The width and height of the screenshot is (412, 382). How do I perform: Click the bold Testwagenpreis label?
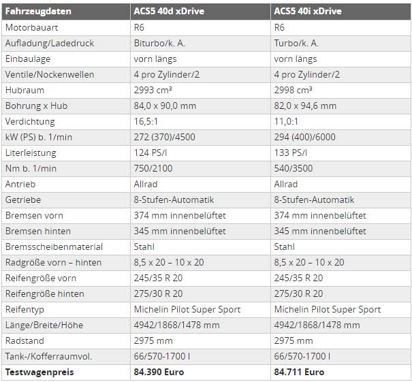pyautogui.click(x=39, y=372)
